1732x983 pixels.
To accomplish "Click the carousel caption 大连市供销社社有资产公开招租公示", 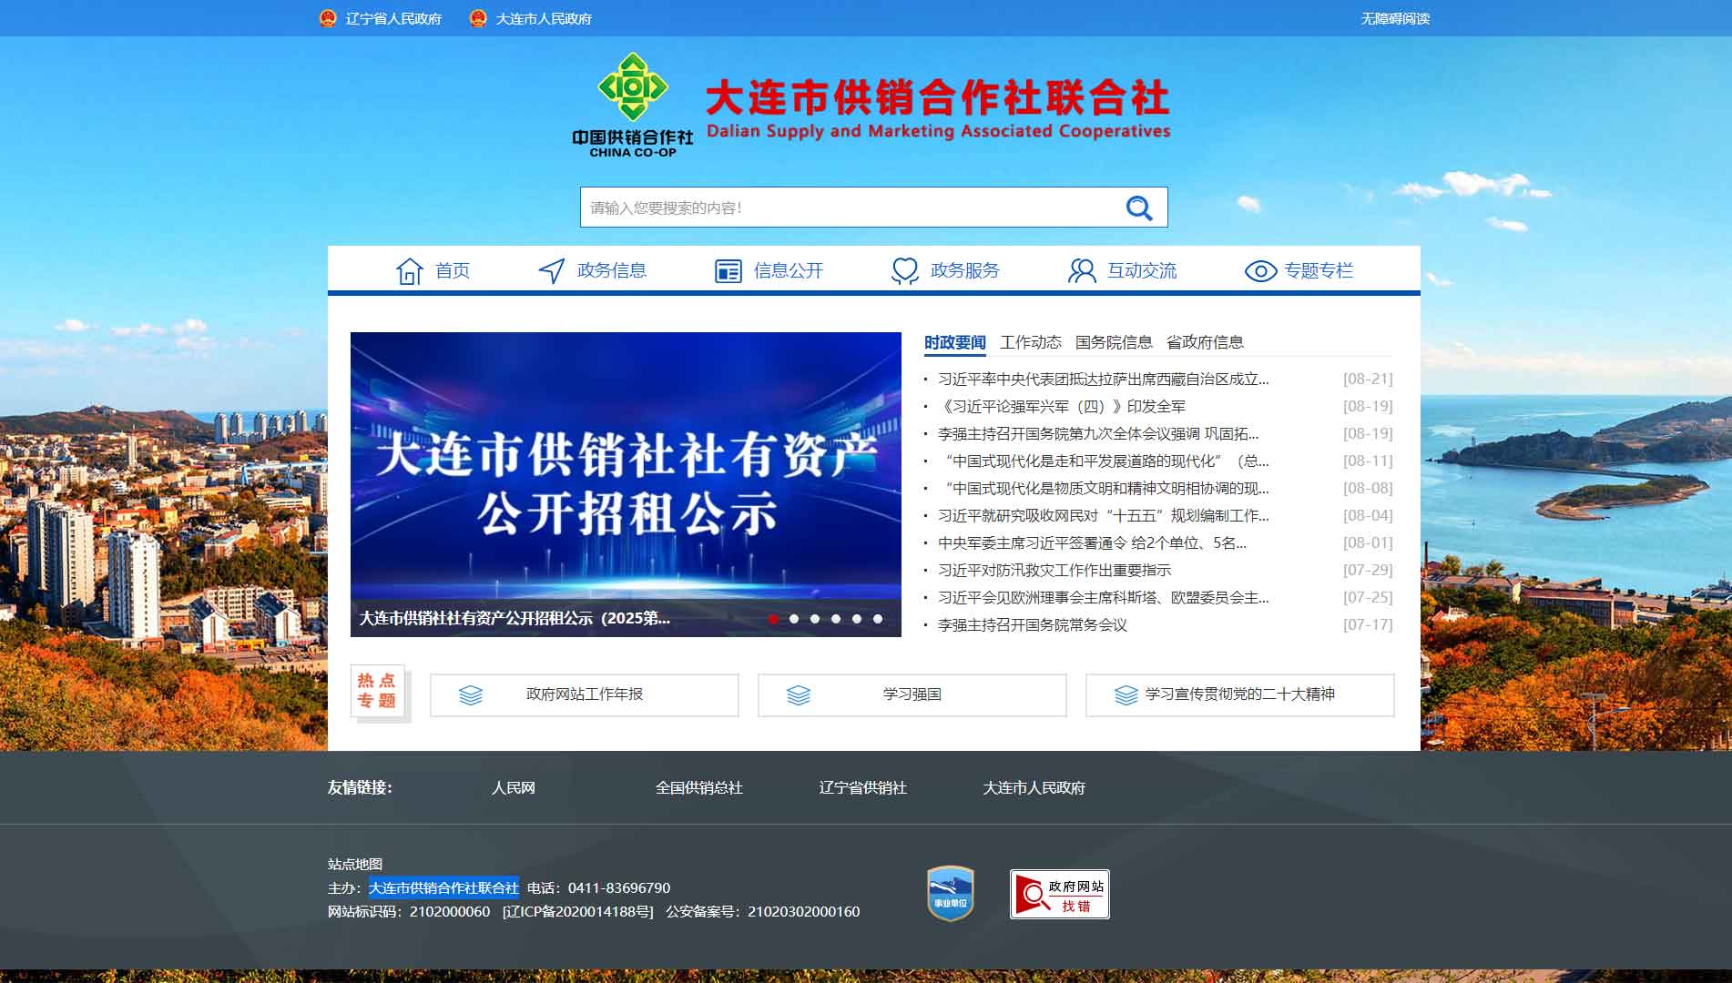I will coord(515,618).
